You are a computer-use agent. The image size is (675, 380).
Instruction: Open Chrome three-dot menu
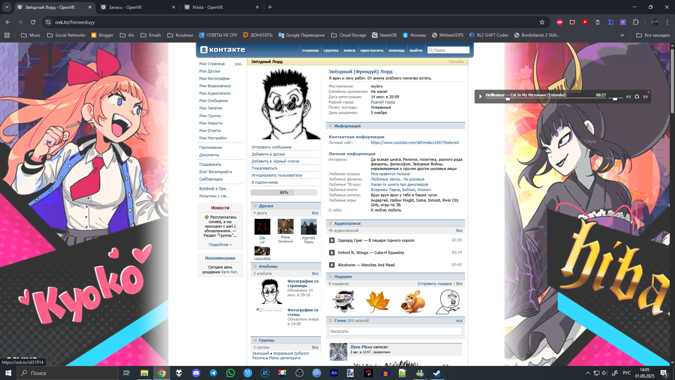pyautogui.click(x=667, y=22)
